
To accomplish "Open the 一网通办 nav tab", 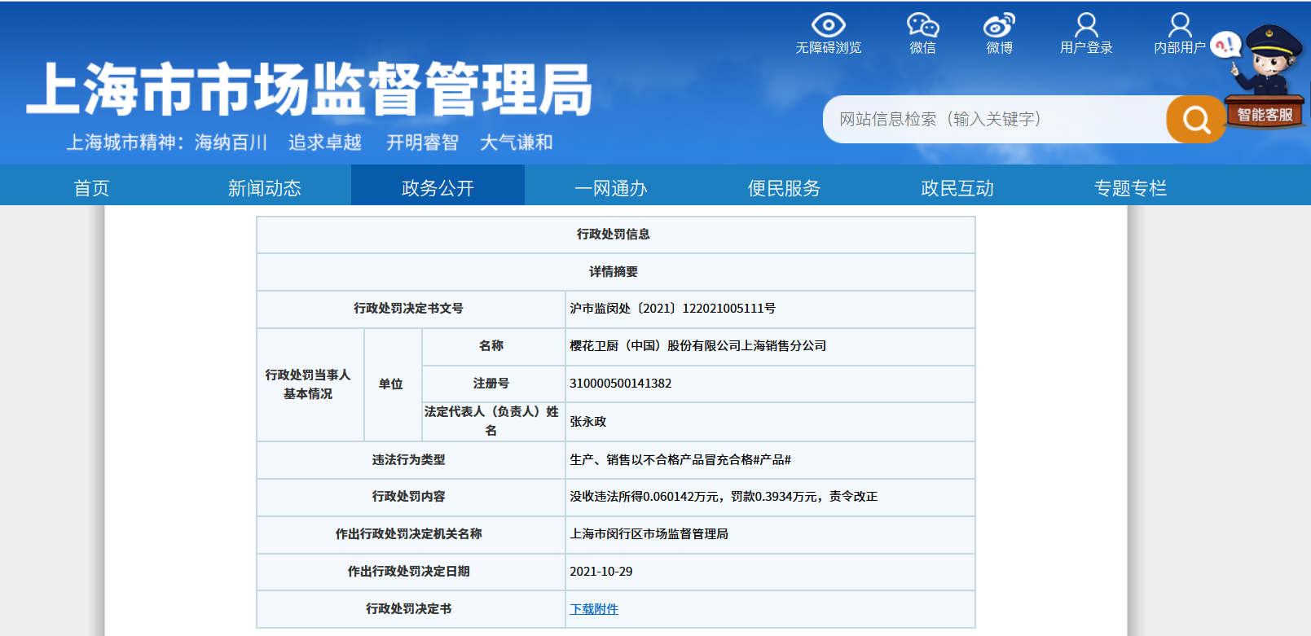I will click(x=610, y=188).
